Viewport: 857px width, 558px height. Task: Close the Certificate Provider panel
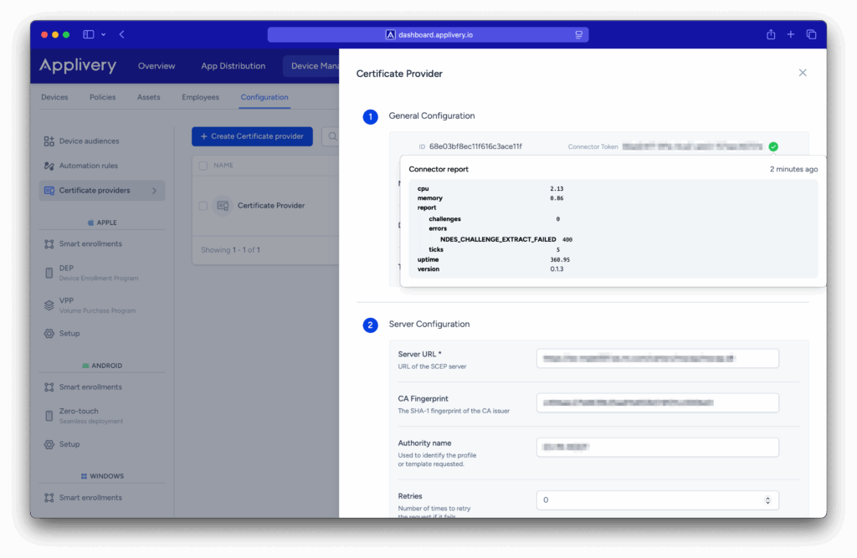click(x=803, y=73)
